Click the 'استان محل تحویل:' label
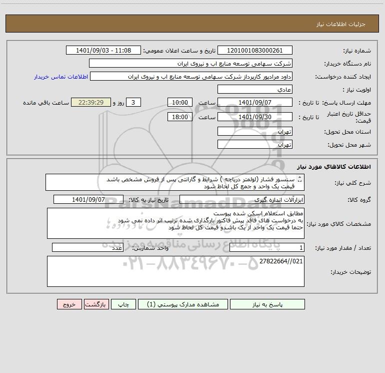Viewport: 385px width, 373px height. point(347,132)
